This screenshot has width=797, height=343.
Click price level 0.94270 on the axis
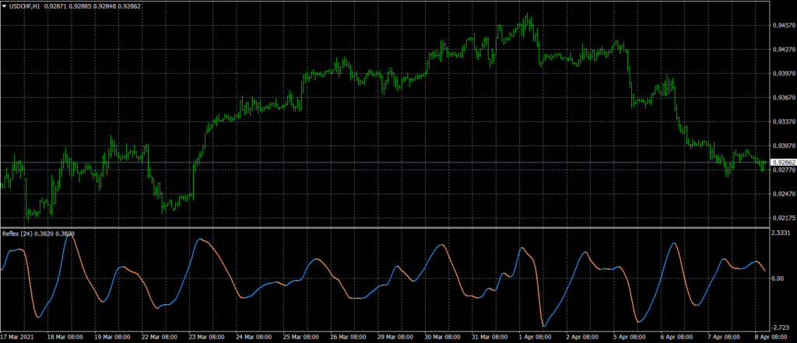tap(783, 50)
